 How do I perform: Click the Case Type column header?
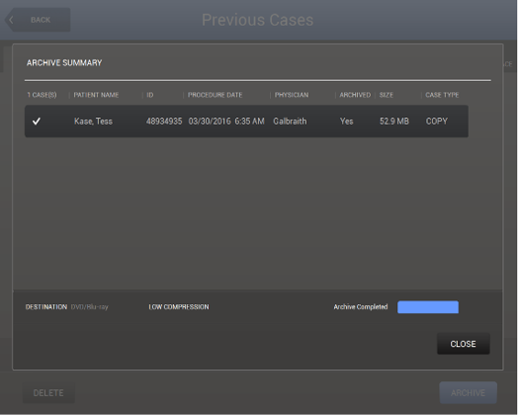442,95
